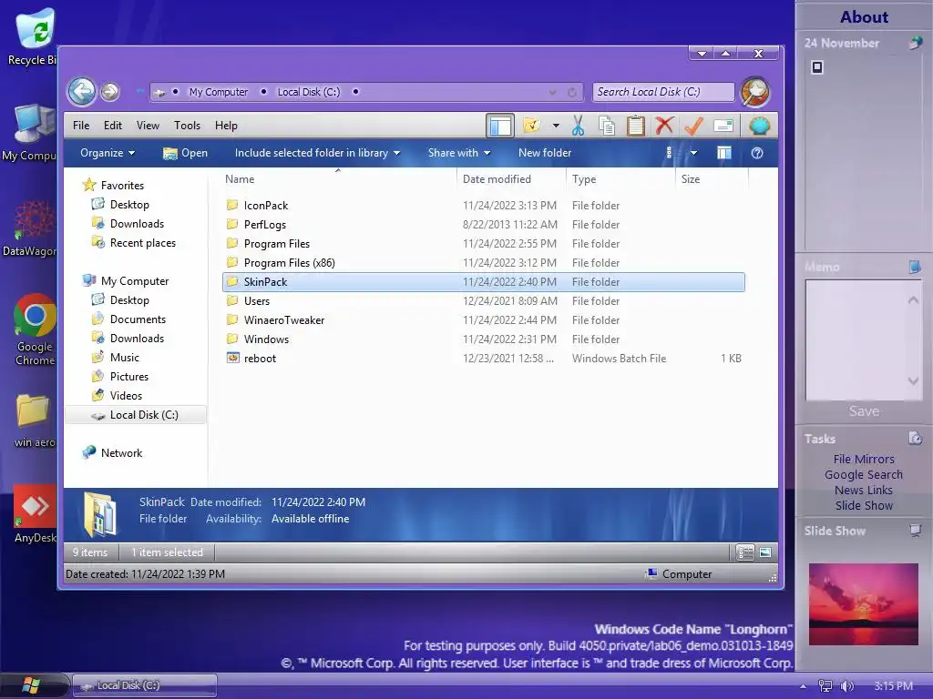Open the Edit menu
Image resolution: width=933 pixels, height=699 pixels.
112,126
